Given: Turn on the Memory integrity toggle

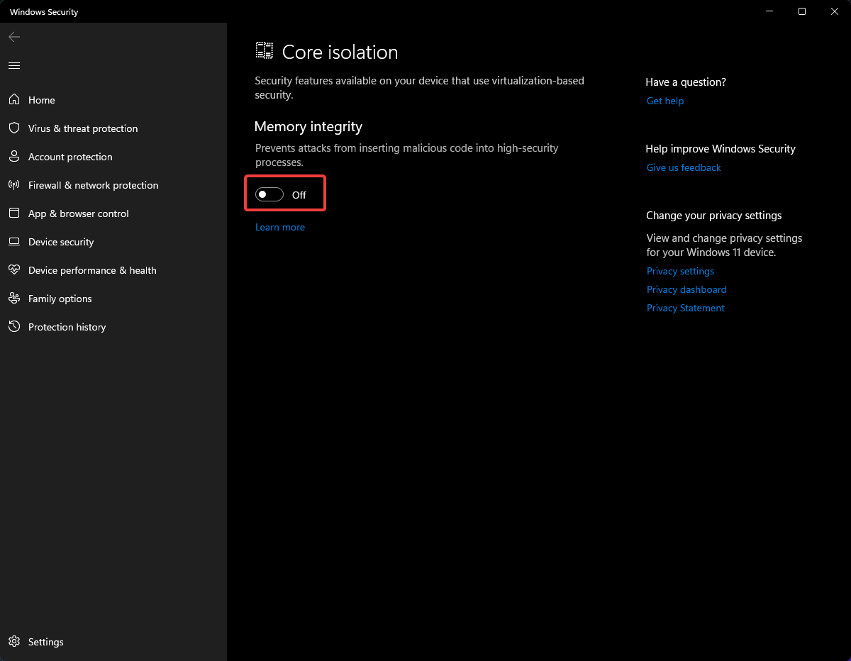Looking at the screenshot, I should [269, 194].
